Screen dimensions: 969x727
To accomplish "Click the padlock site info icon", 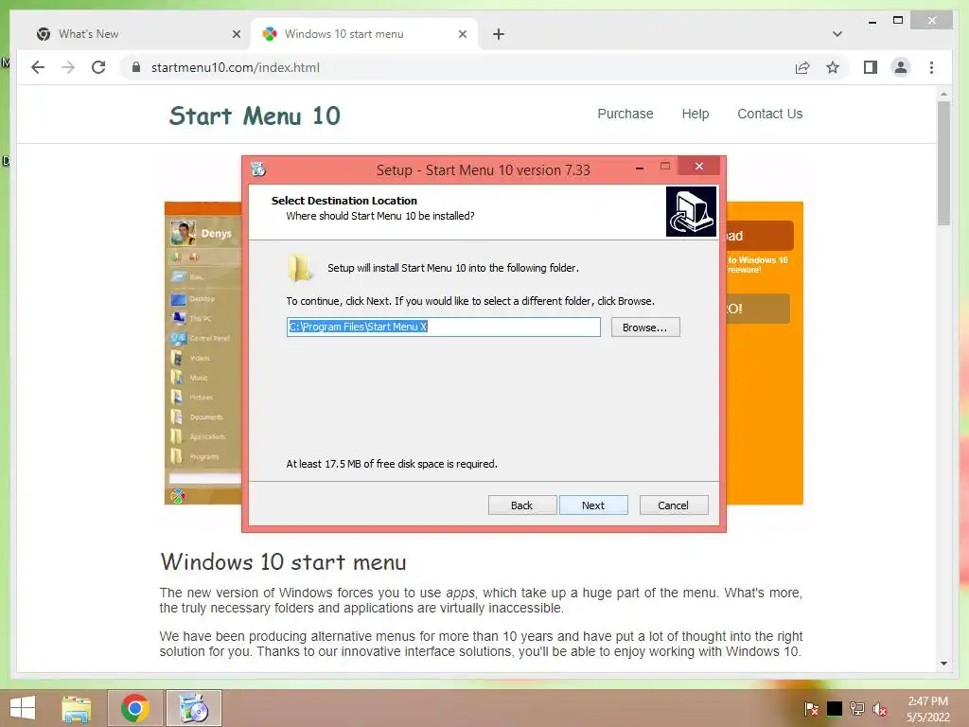I will click(136, 67).
